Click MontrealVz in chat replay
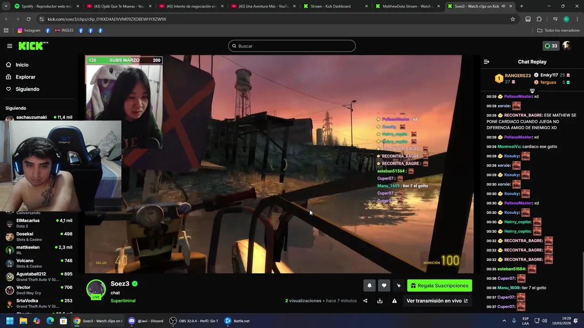The image size is (584, 328). click(509, 147)
